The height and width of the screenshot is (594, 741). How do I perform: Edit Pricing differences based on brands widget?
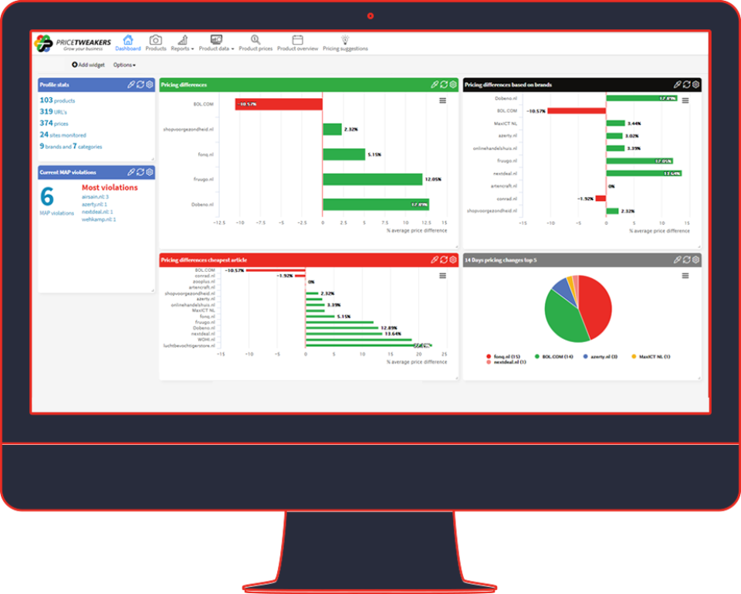(677, 85)
